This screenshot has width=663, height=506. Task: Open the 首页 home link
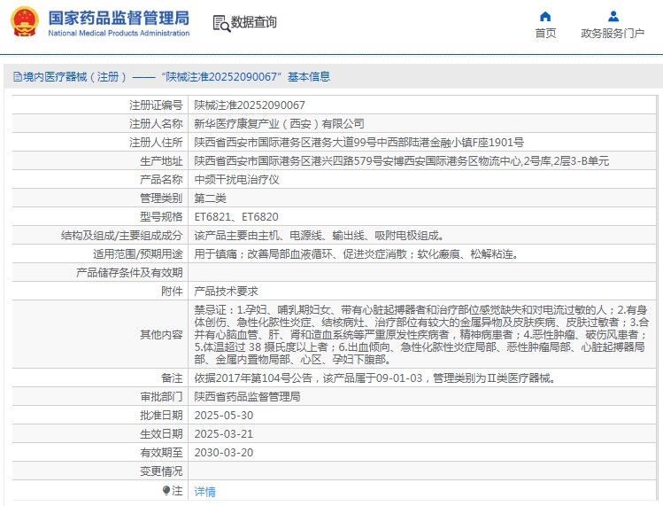(x=545, y=34)
